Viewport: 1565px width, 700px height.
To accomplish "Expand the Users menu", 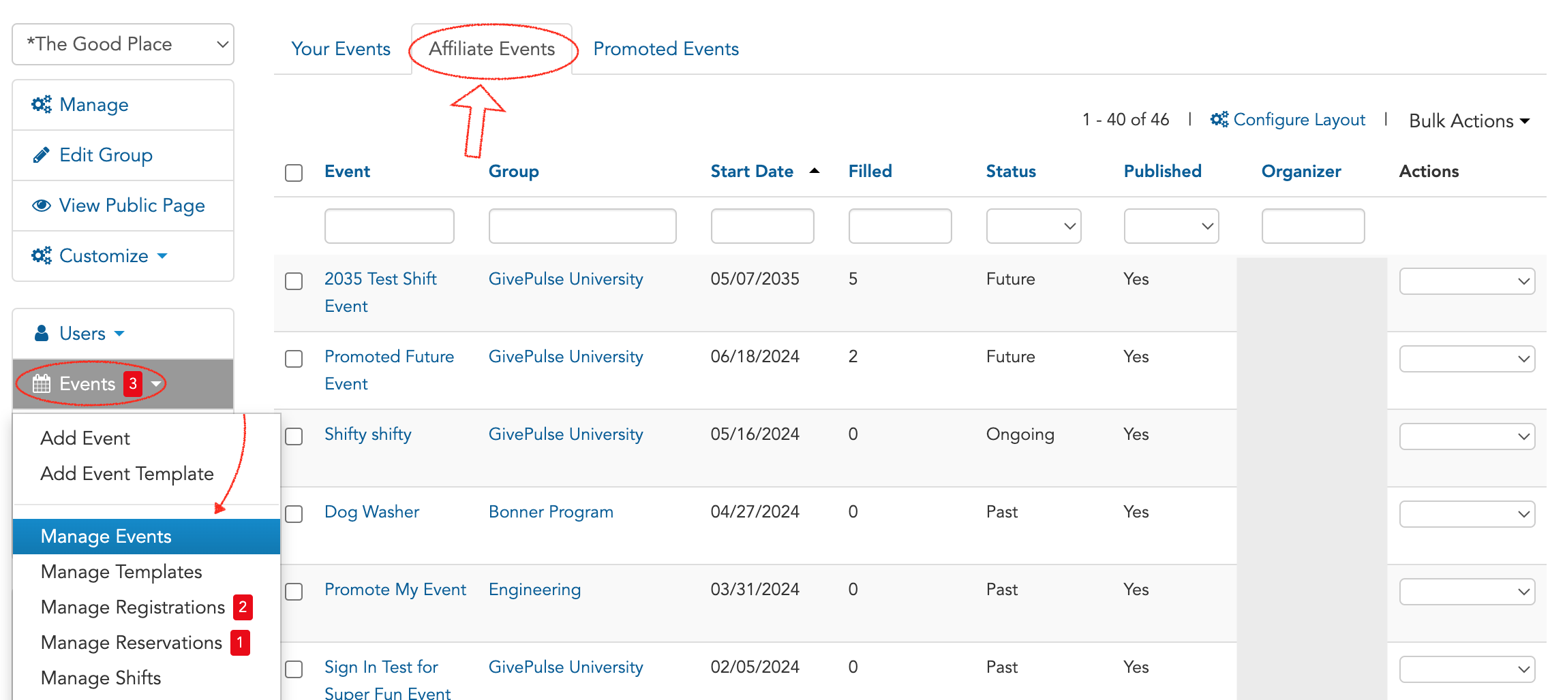I will click(x=119, y=334).
